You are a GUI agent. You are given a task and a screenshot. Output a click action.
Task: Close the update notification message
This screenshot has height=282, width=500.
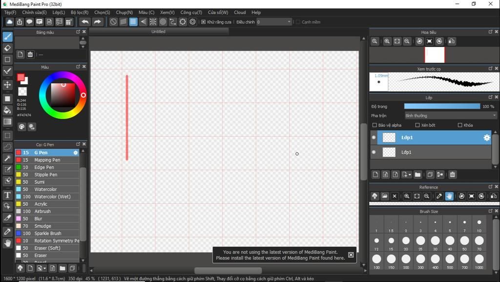tap(351, 255)
